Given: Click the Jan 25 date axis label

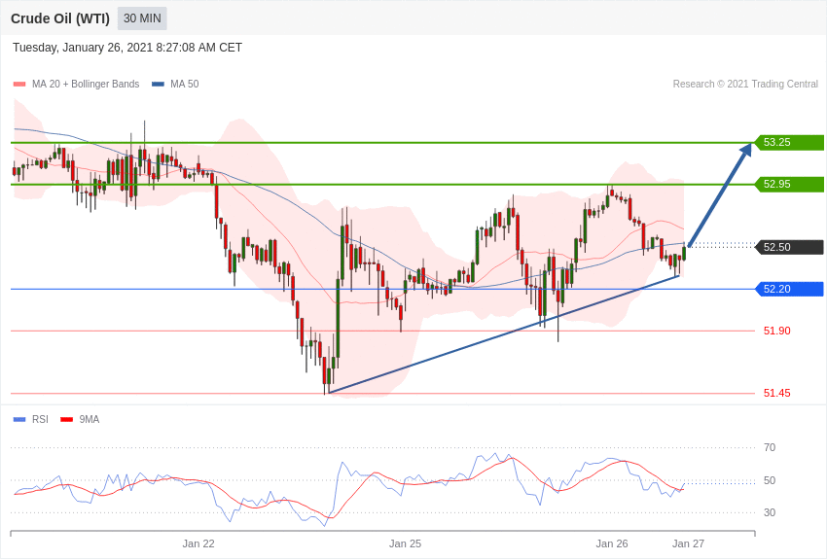Looking at the screenshot, I should (405, 543).
